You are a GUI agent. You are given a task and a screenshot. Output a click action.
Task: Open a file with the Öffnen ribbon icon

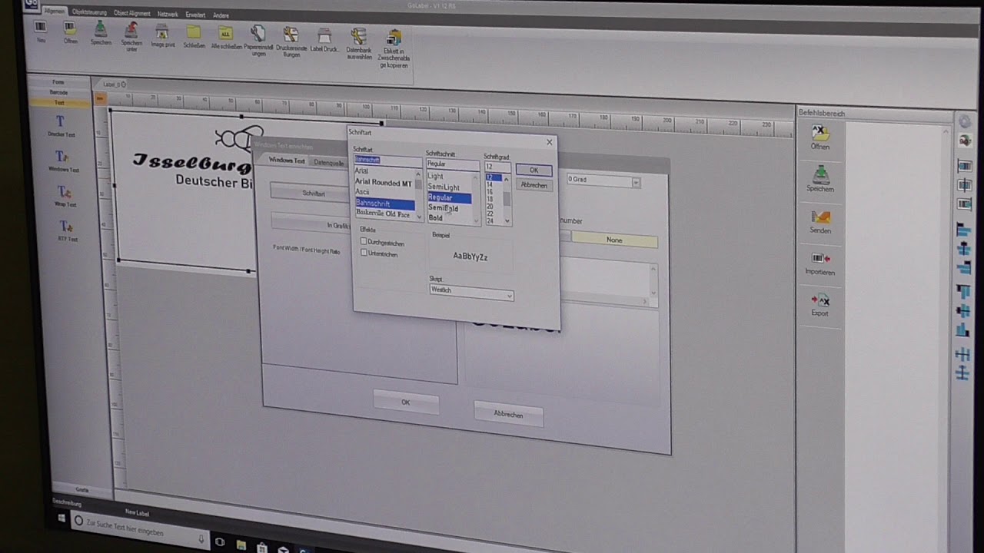coord(70,28)
